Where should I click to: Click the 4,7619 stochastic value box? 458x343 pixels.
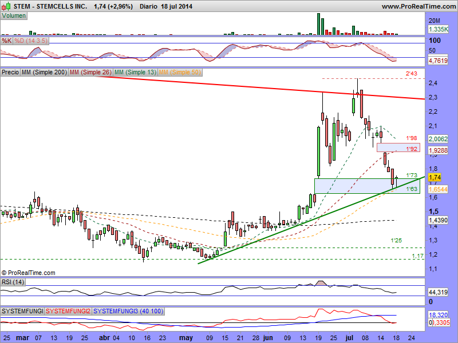pyautogui.click(x=438, y=61)
